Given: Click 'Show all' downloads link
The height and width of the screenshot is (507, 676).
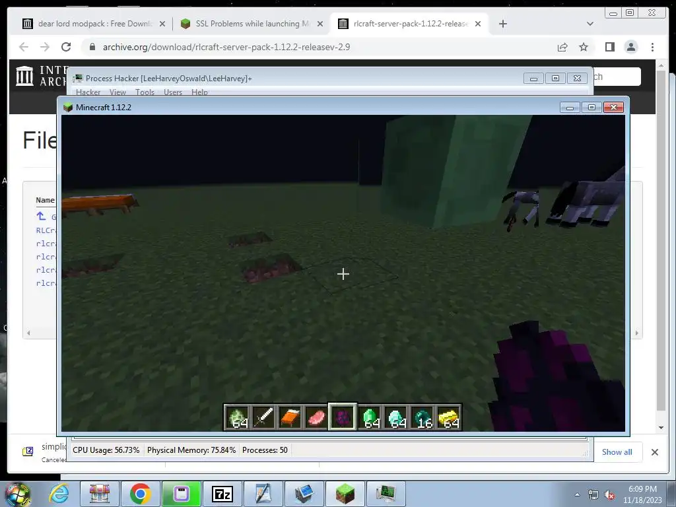Looking at the screenshot, I should tap(617, 452).
